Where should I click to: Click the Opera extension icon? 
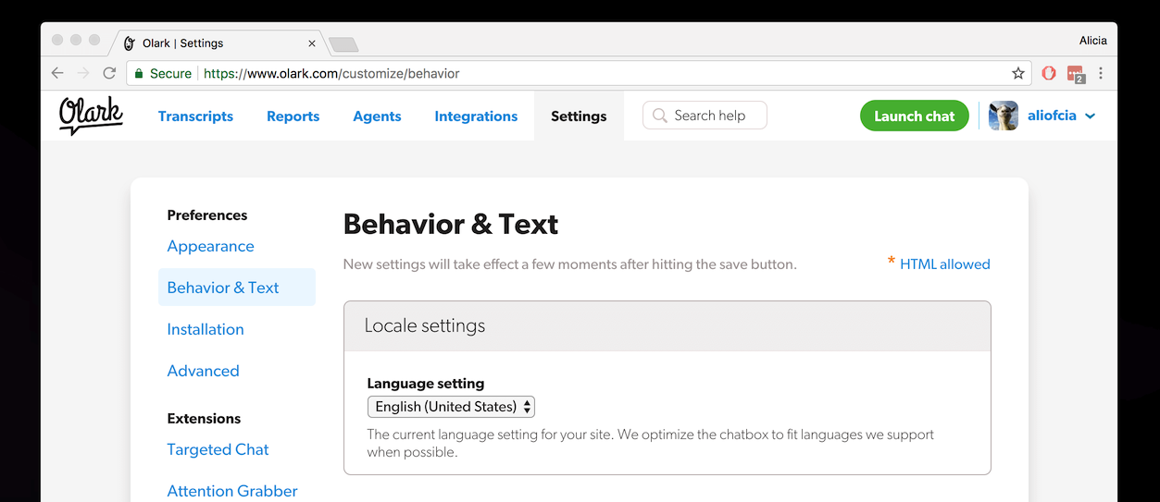tap(1049, 73)
